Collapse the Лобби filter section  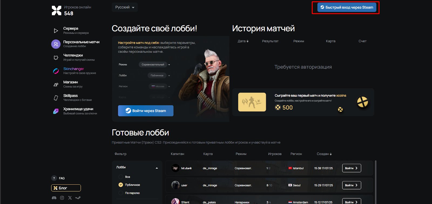click(157, 168)
